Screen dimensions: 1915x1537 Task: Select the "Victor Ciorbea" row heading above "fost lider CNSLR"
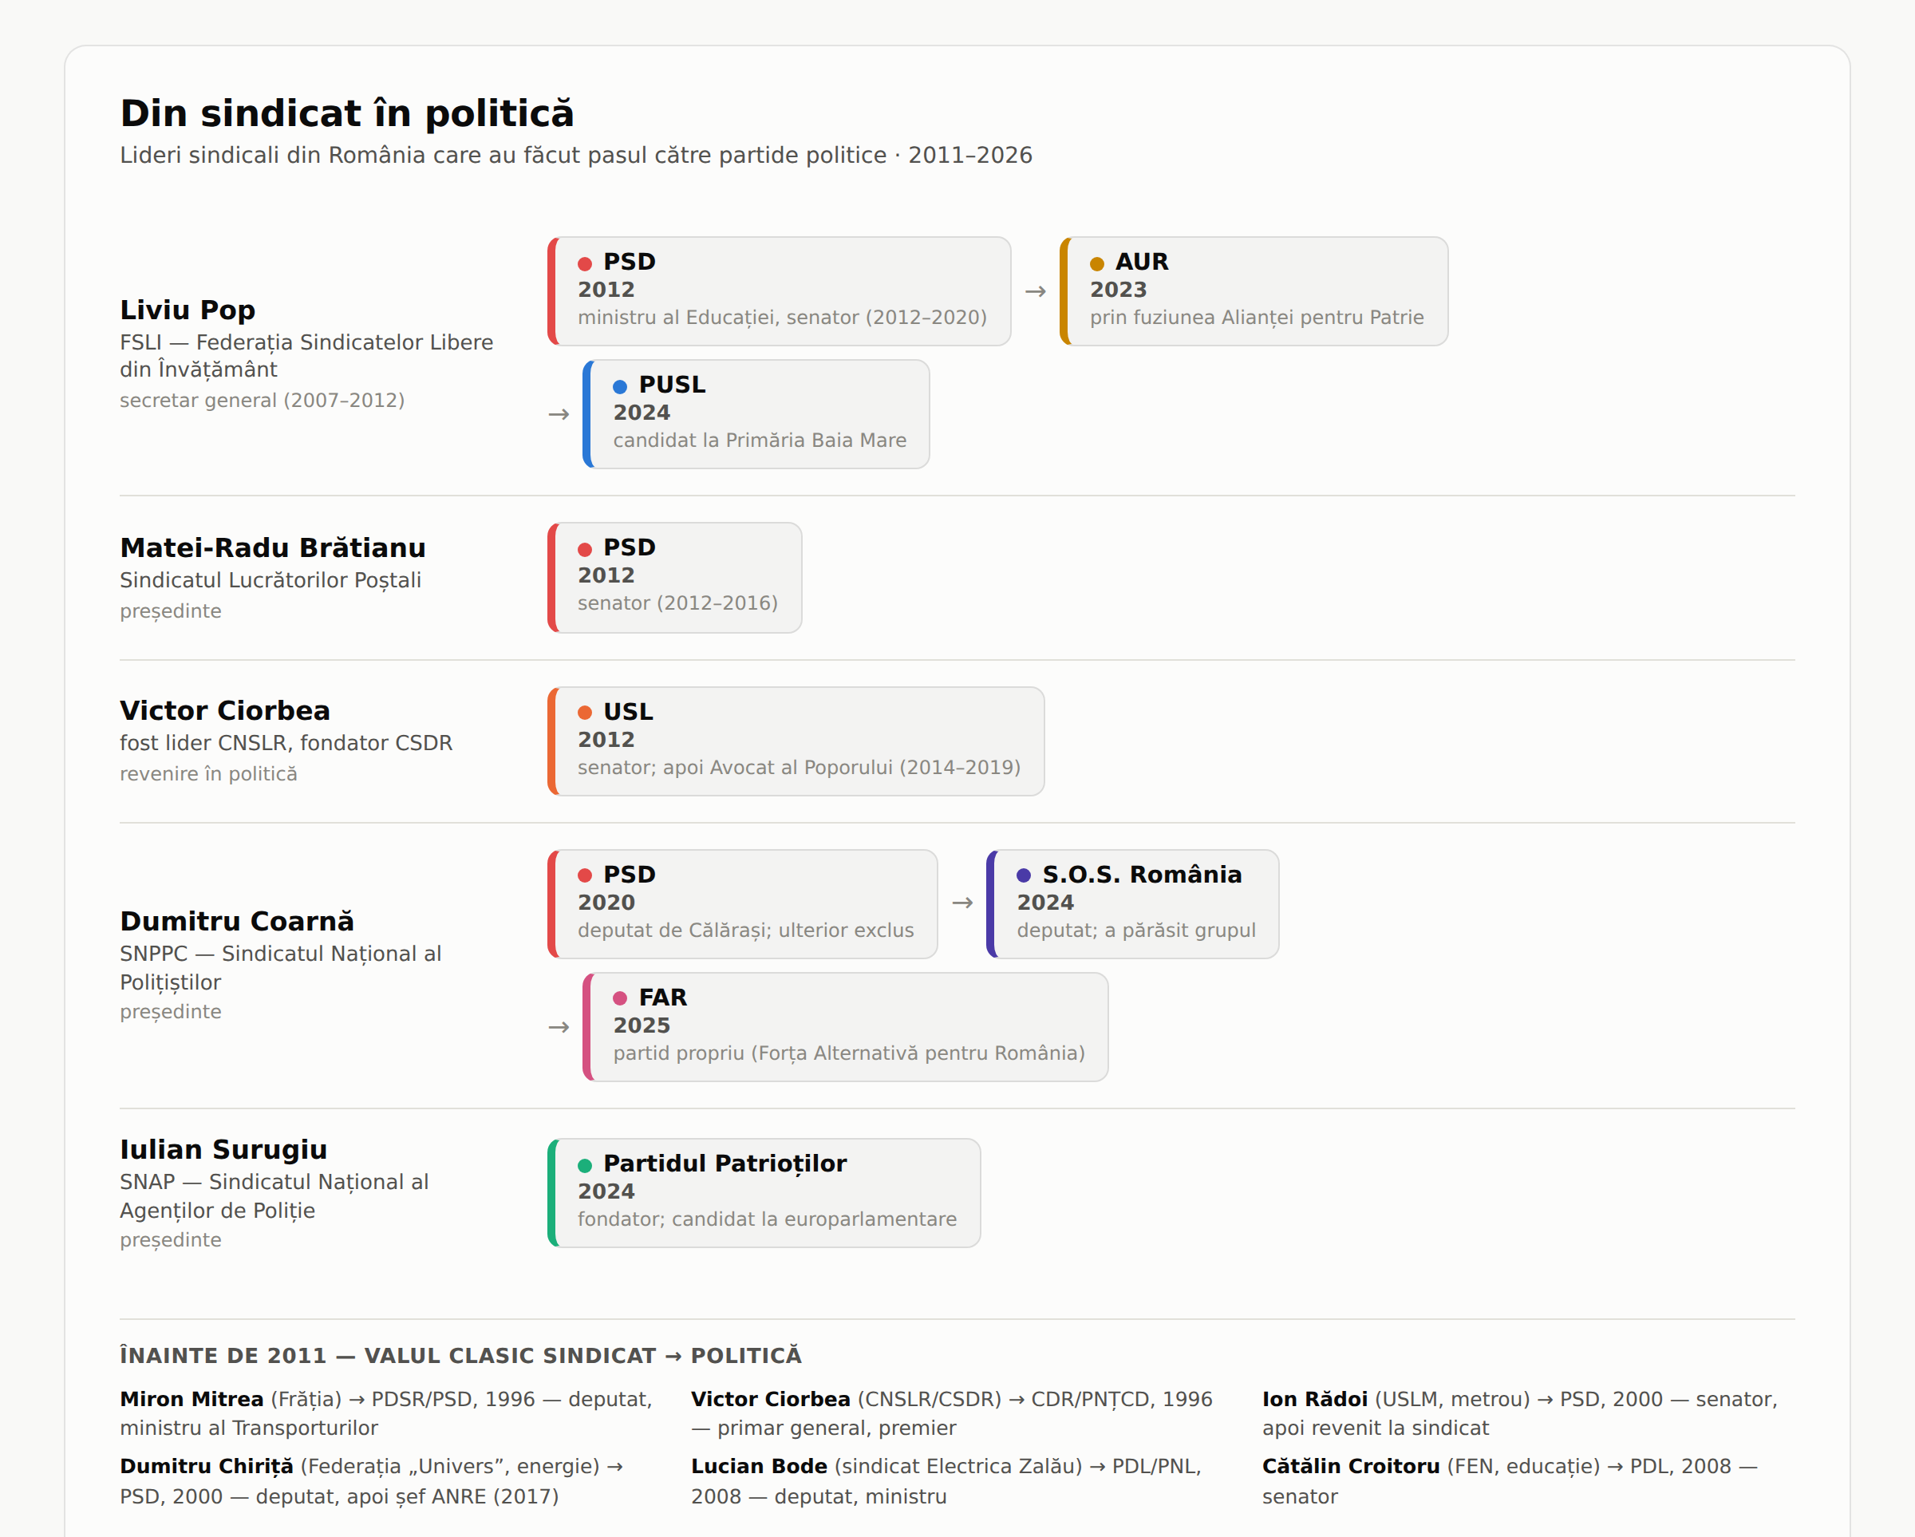(x=225, y=711)
